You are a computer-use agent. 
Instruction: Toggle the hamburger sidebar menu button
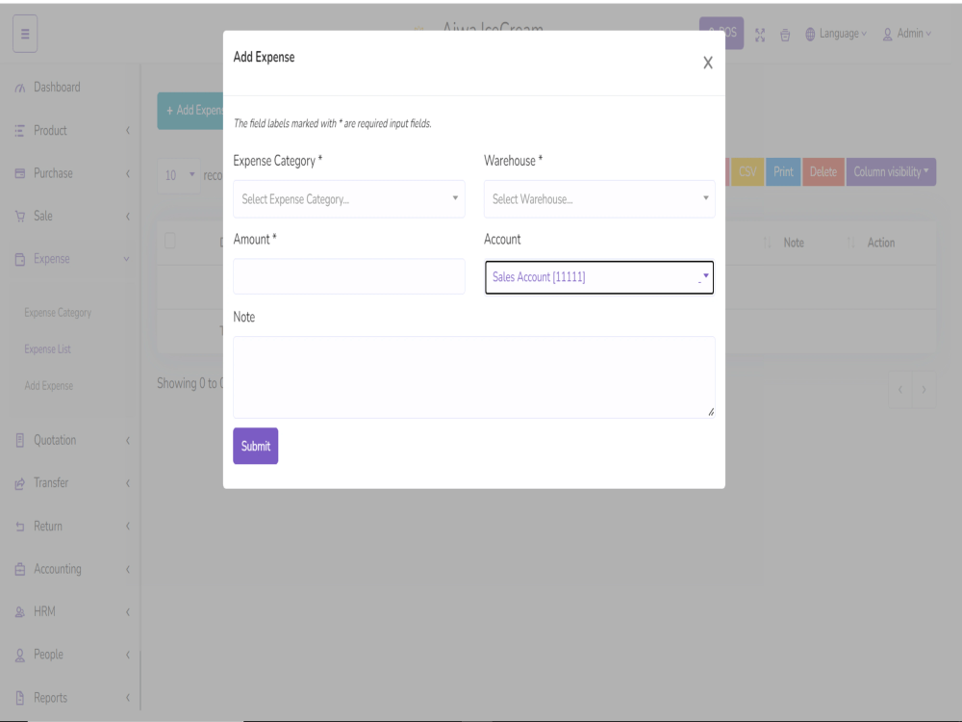coord(25,34)
